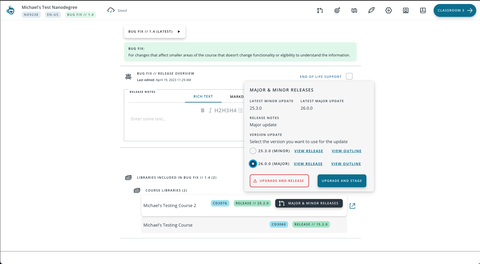The width and height of the screenshot is (480, 264).
Task: Click the Upgrade and Stage button
Action: pos(342,181)
